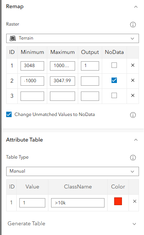Check the NoData box in row 3

coord(114,95)
